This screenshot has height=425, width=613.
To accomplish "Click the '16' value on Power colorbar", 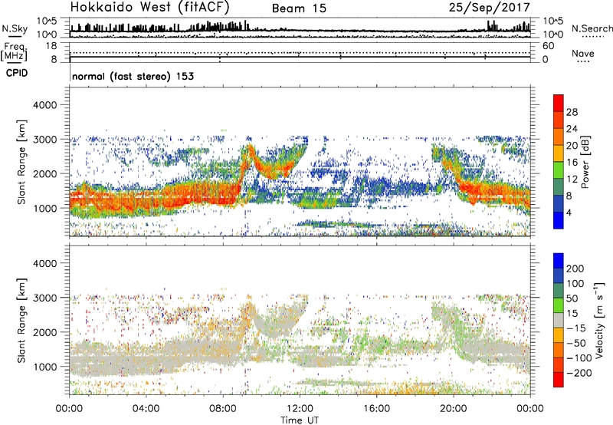I will (x=572, y=162).
